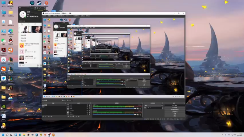Image resolution: width=244 pixels, height=137 pixels.
Task: Move scene up in Scenes panel
Action: [48, 116]
